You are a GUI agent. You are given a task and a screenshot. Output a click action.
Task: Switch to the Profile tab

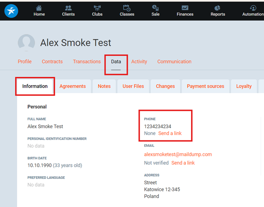(25, 62)
